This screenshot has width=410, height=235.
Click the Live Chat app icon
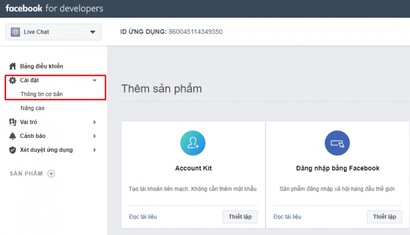pyautogui.click(x=15, y=32)
